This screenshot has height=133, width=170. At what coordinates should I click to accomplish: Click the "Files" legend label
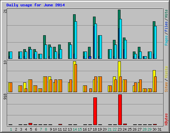click(166, 27)
